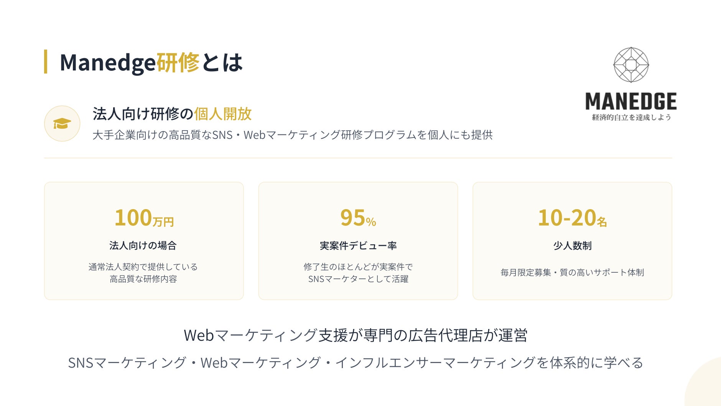Select the '法人向けの場合' card label

click(143, 246)
